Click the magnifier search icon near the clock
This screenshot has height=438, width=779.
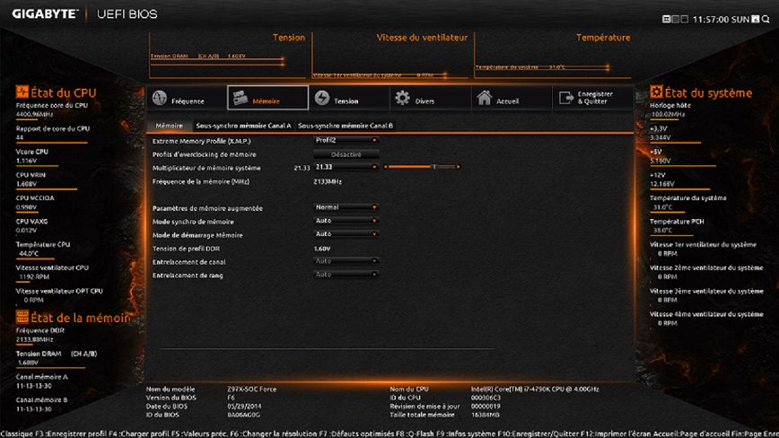[x=766, y=19]
